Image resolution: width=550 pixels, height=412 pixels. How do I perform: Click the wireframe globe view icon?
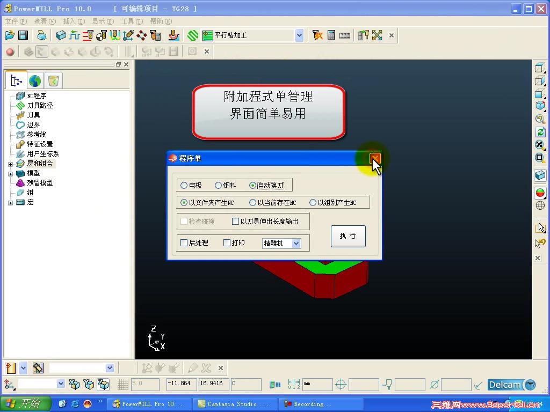click(x=540, y=205)
